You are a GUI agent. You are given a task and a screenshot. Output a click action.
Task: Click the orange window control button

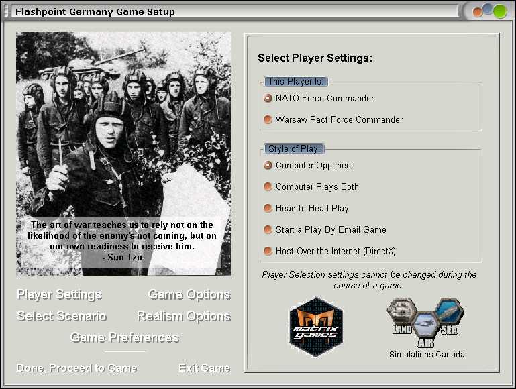click(x=478, y=12)
